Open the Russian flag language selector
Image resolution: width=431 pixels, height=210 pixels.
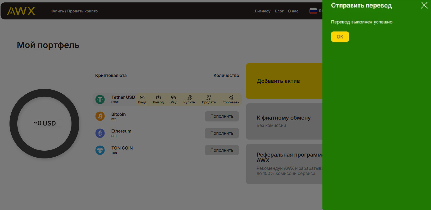tap(313, 11)
